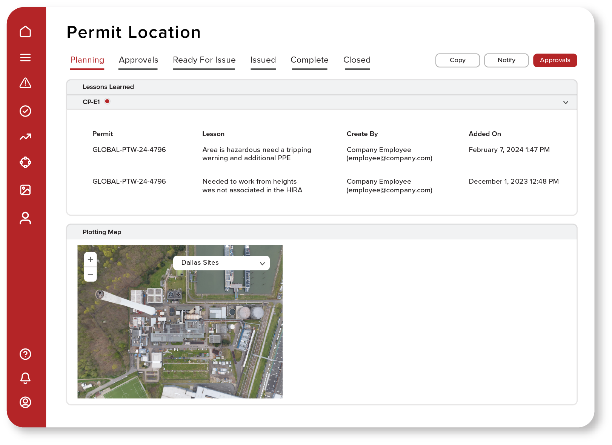612x445 pixels.
Task: View alerts via the warning triangle icon
Action: [25, 83]
